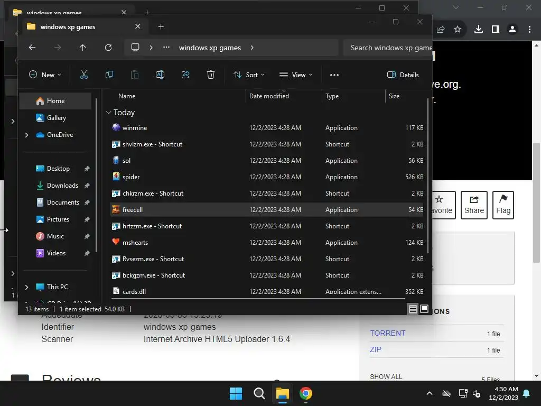The image size is (541, 406).
Task: Click the Copy icon in toolbar
Action: pos(109,75)
